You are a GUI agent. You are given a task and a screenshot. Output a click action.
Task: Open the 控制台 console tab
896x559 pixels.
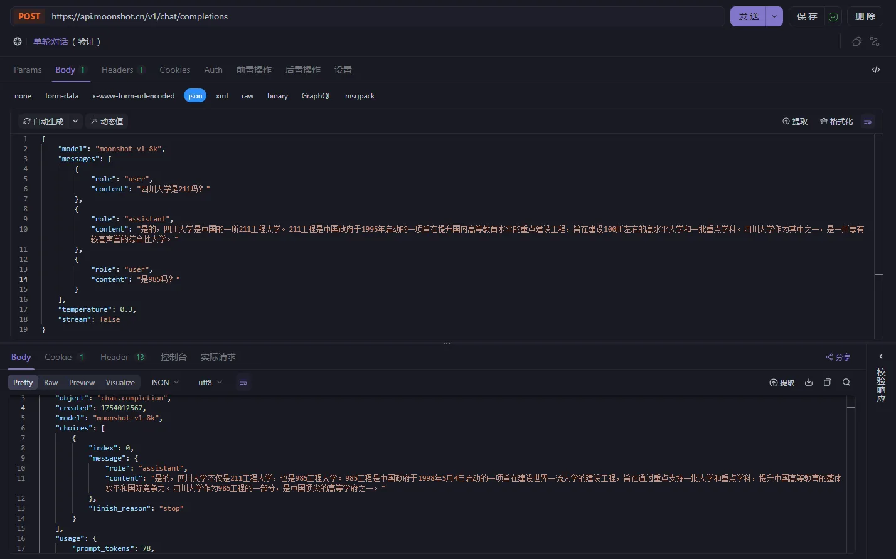174,357
